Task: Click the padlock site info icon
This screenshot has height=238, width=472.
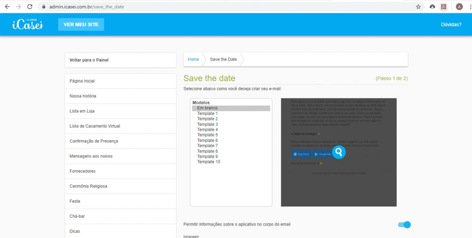Action: [44, 6]
